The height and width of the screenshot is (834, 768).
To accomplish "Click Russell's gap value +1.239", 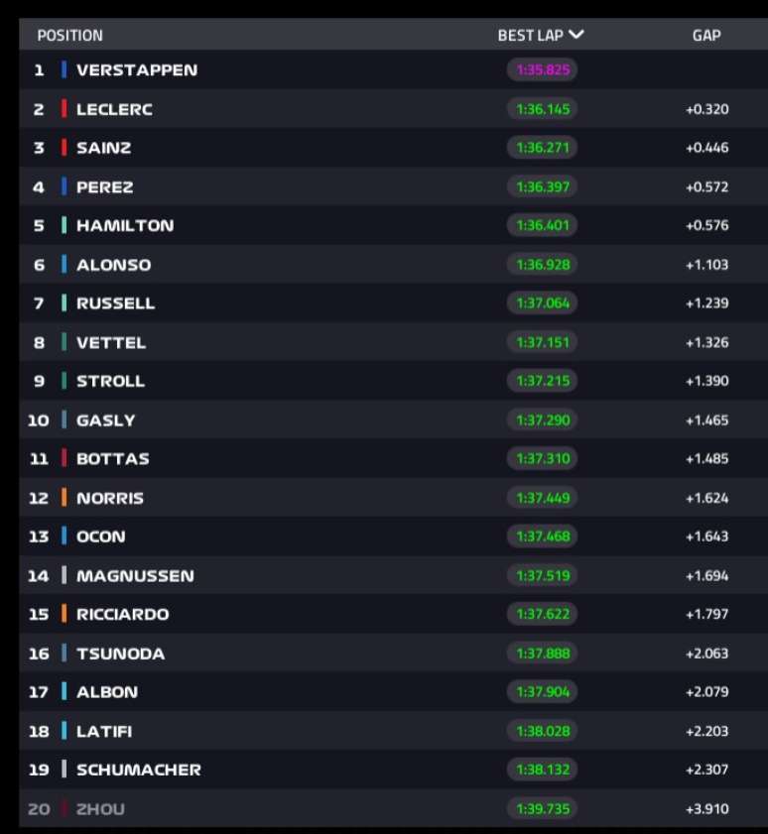I will [x=706, y=303].
